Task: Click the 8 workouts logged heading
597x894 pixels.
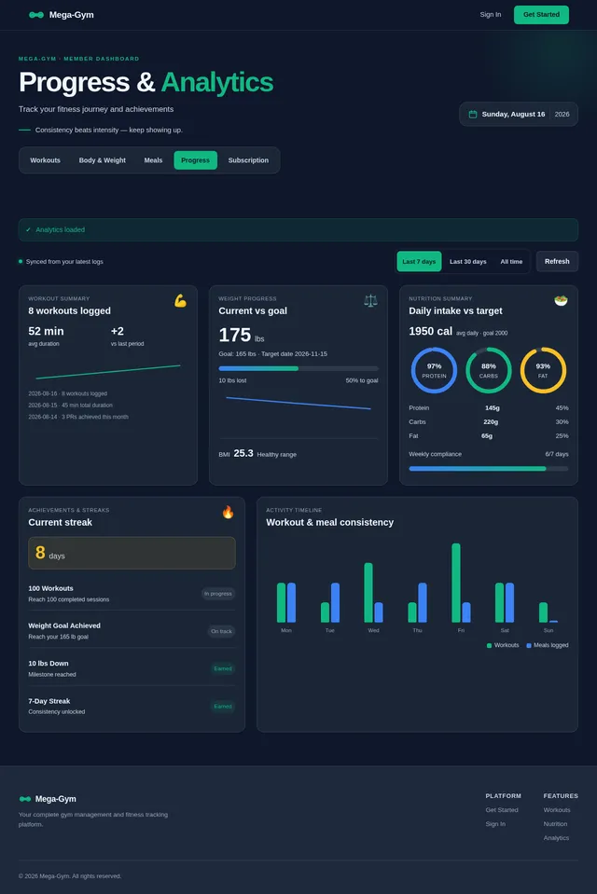Action: [x=70, y=310]
